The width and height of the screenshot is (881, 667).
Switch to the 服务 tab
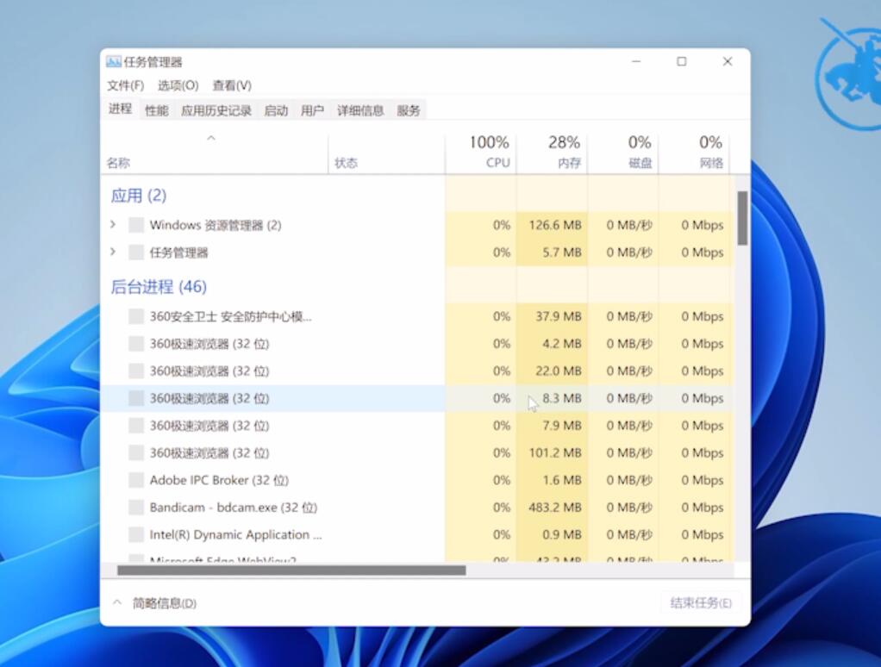click(x=409, y=110)
